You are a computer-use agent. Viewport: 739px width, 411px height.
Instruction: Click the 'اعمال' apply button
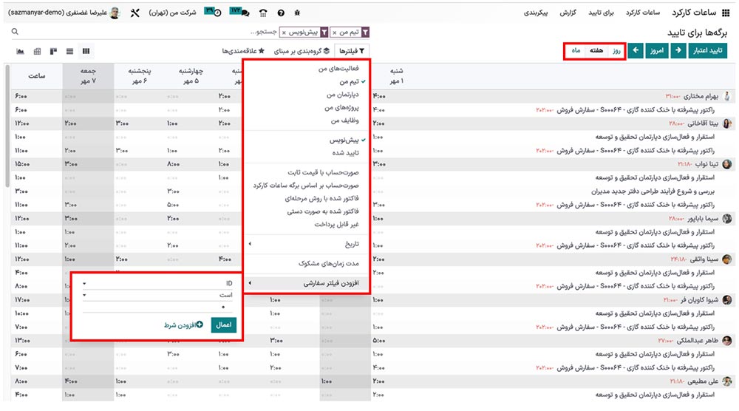click(x=224, y=325)
